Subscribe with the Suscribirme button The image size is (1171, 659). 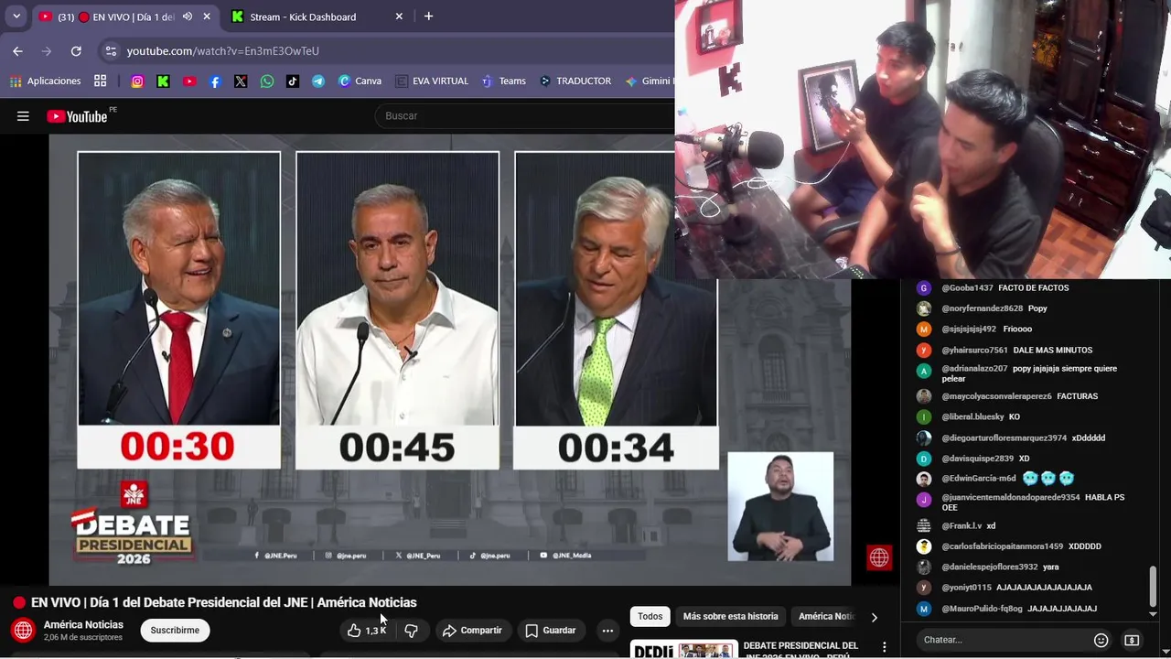175,631
